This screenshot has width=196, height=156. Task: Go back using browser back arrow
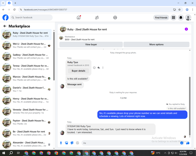(4, 10)
